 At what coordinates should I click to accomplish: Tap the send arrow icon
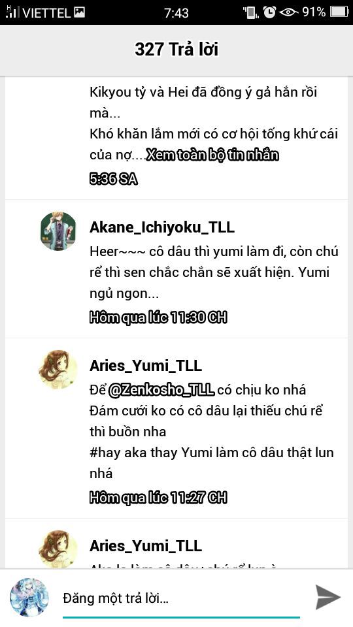328,598
